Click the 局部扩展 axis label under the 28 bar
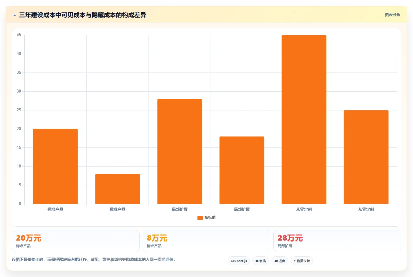 pyautogui.click(x=180, y=209)
